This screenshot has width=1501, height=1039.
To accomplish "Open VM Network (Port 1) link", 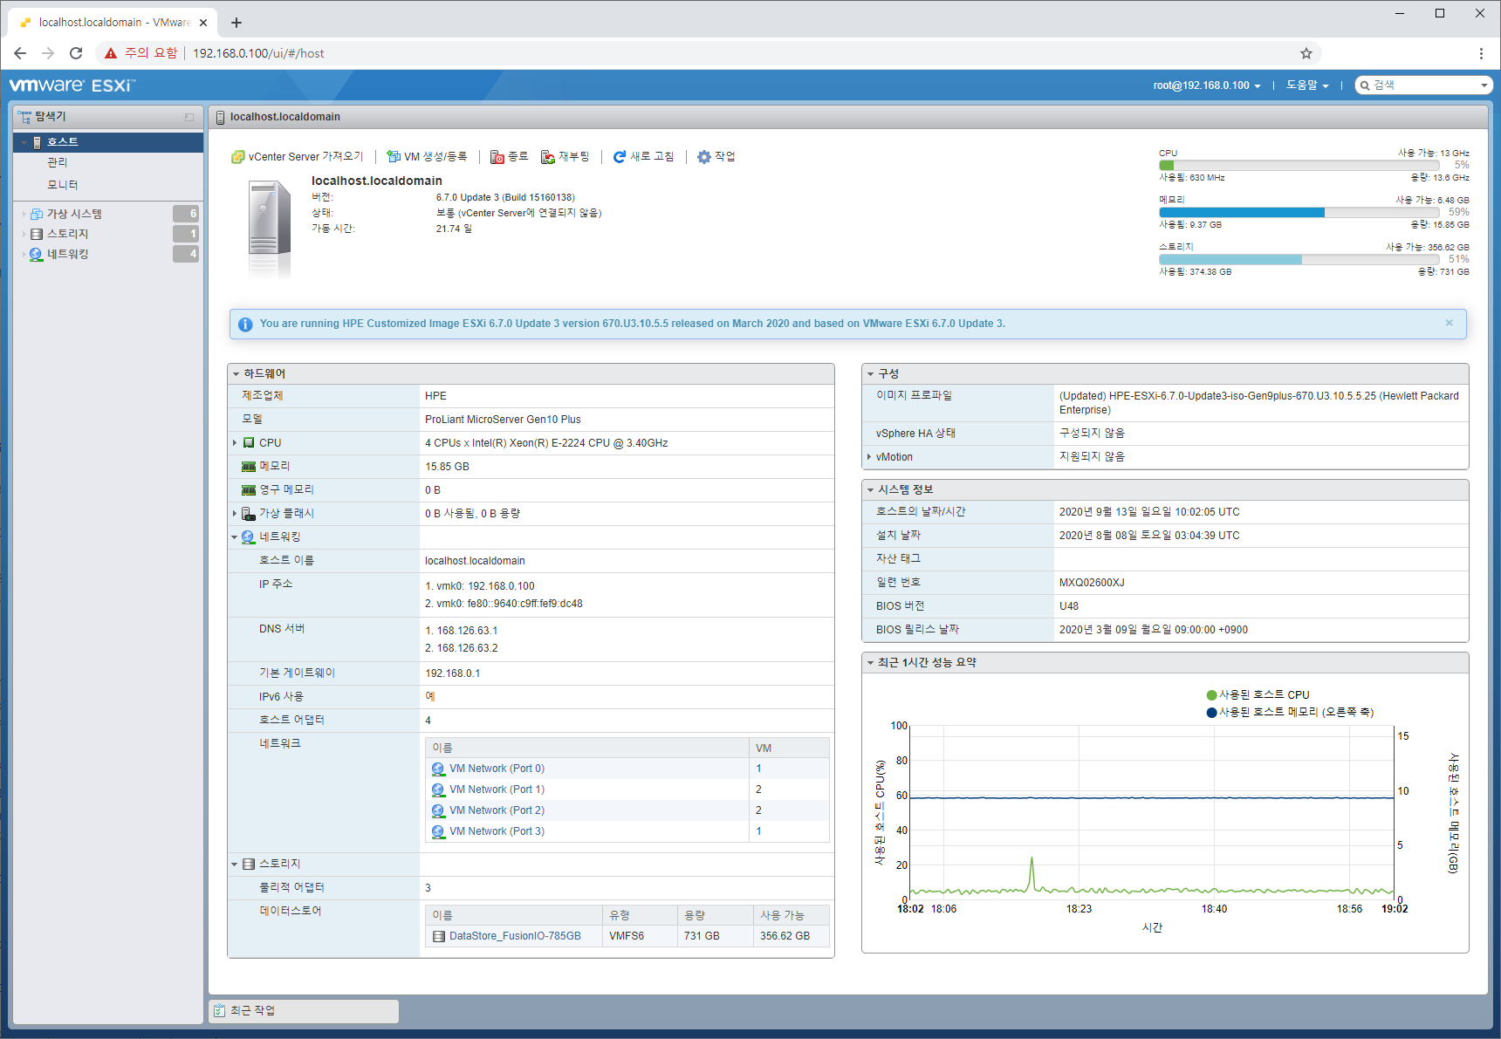I will 497,790.
